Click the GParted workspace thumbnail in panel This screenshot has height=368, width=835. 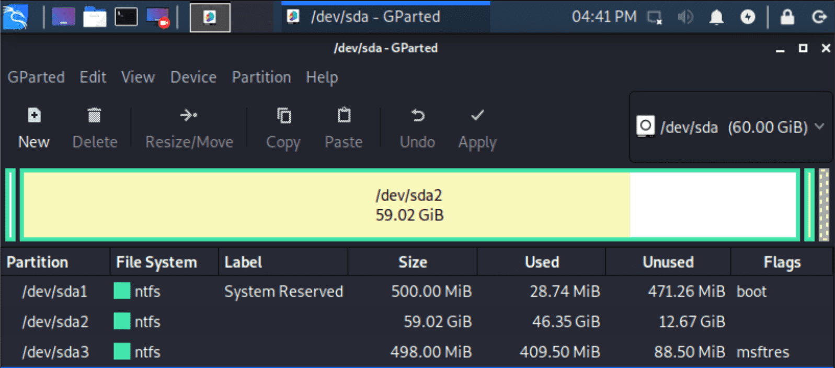[x=210, y=17]
